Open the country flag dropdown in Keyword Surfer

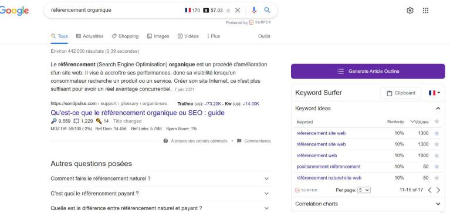(x=435, y=93)
